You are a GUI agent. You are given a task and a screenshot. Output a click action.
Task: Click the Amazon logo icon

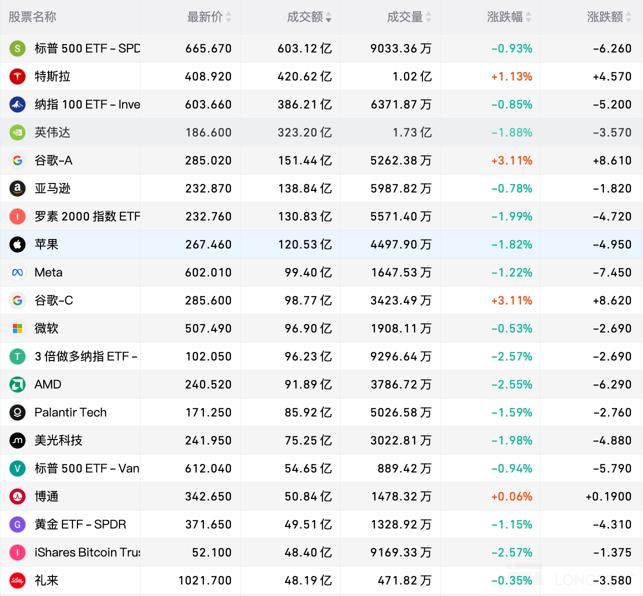tap(17, 188)
